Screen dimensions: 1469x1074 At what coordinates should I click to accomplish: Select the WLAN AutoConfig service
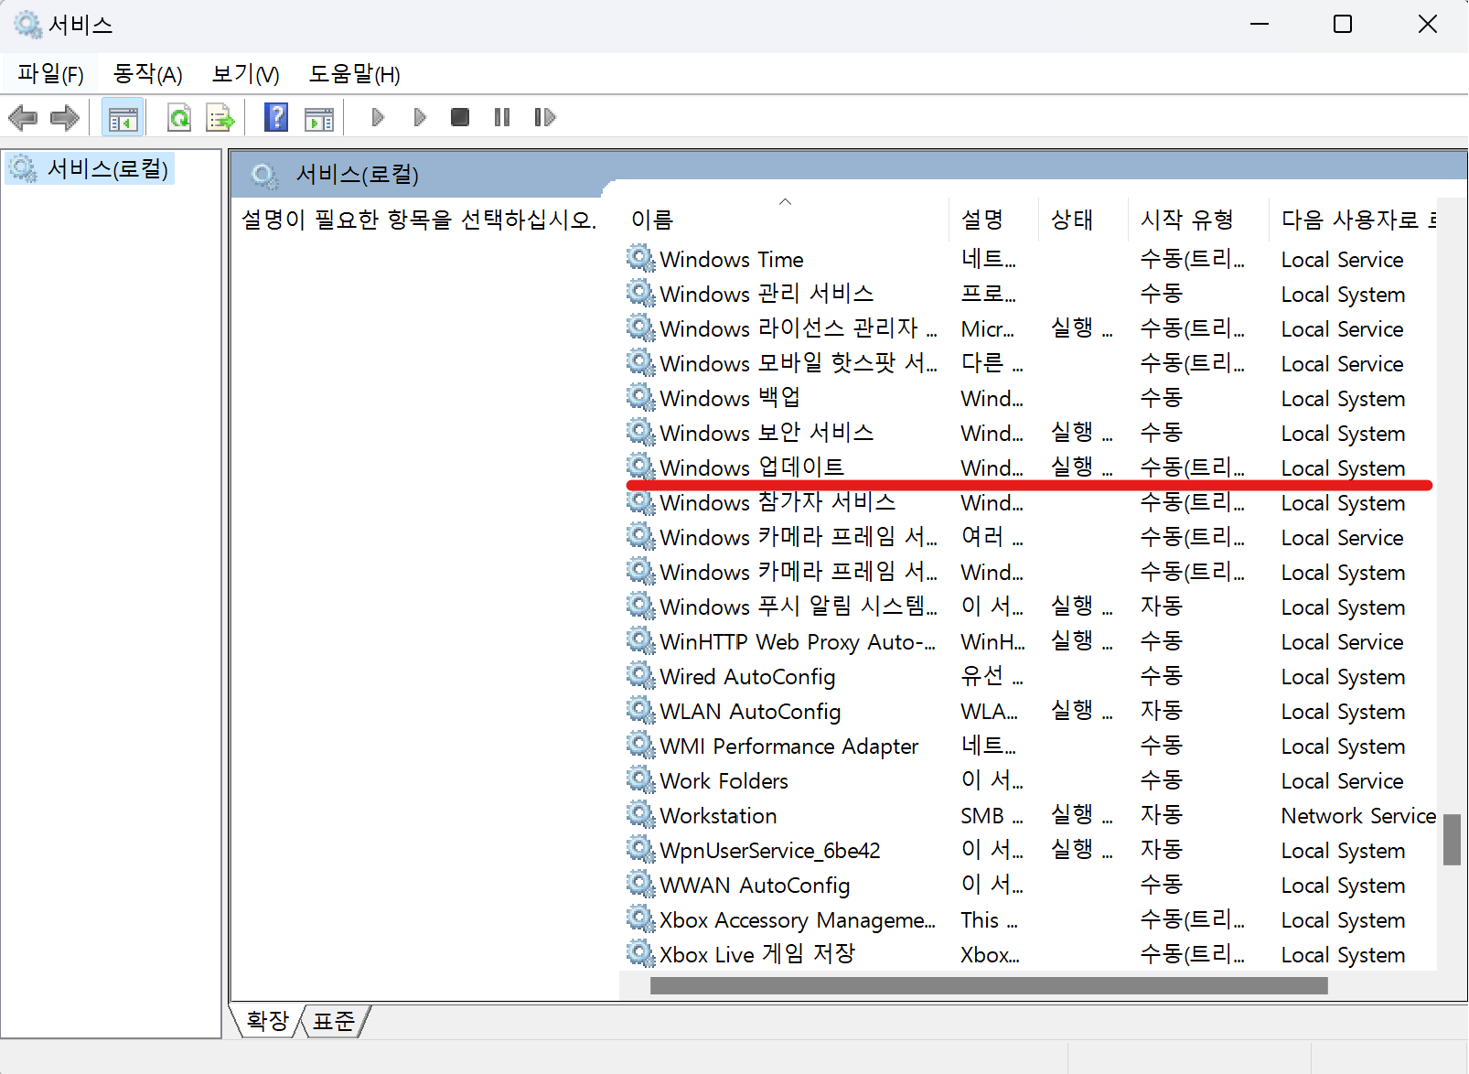tap(1030, 712)
